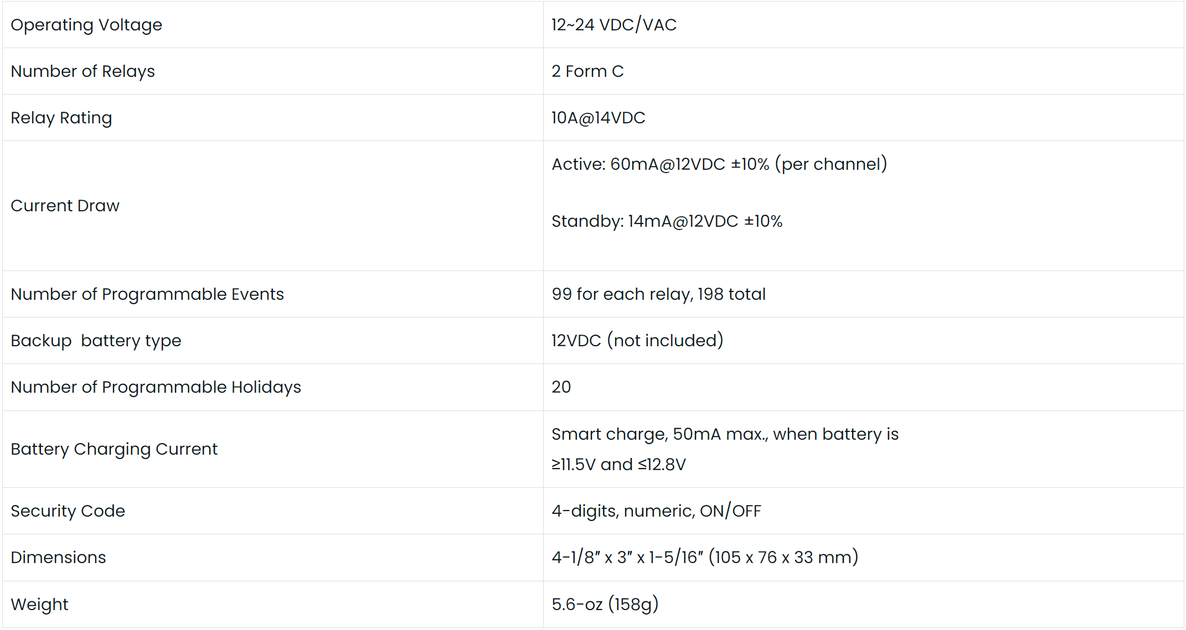The image size is (1186, 630).
Task: Select the Security Code label
Action: pos(68,511)
